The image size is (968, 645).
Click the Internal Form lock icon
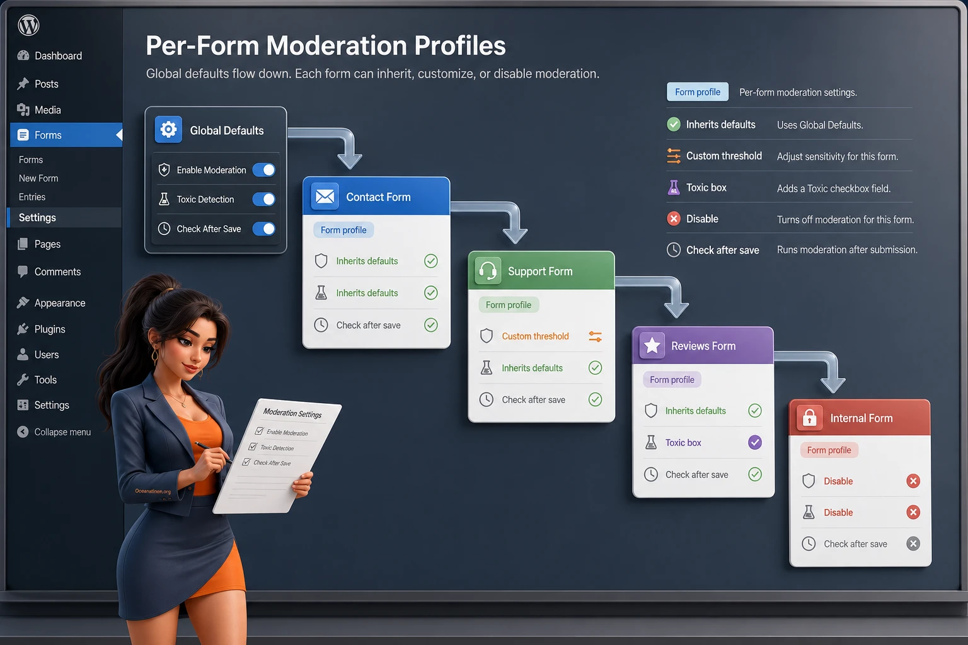tap(810, 418)
